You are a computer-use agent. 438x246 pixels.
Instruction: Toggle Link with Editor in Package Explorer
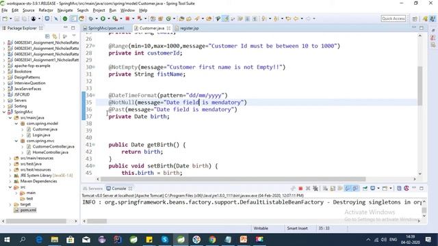pyautogui.click(x=55, y=36)
